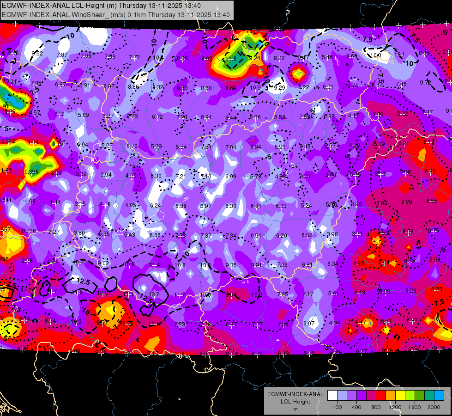Click the legend label 1200
The width and height of the screenshot is (452, 416).
(395, 407)
